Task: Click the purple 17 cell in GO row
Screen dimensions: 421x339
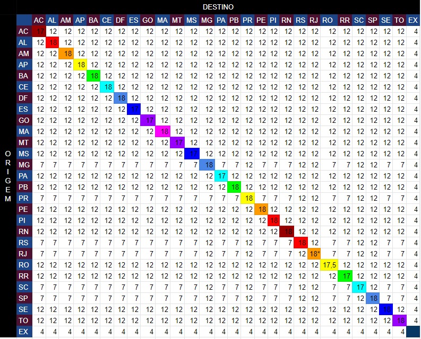Action: (x=149, y=120)
